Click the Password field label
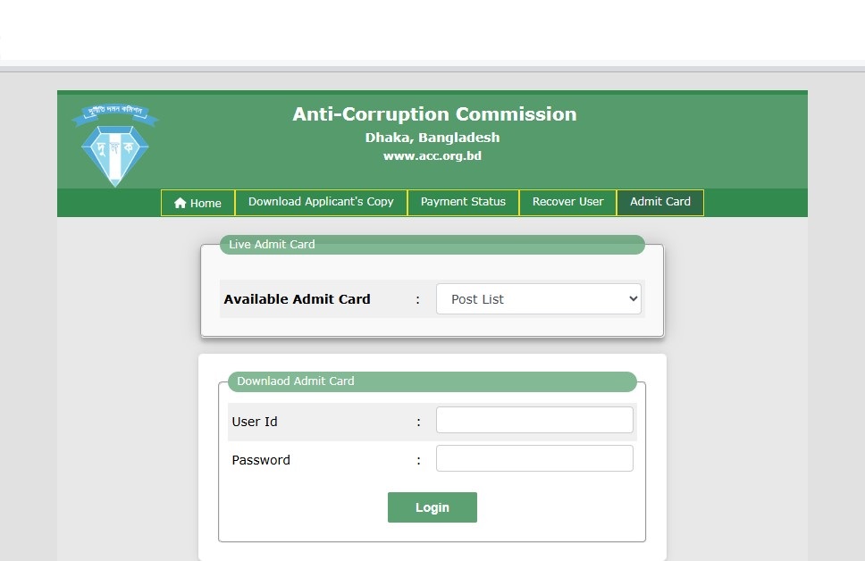The height and width of the screenshot is (561, 865). pos(261,460)
